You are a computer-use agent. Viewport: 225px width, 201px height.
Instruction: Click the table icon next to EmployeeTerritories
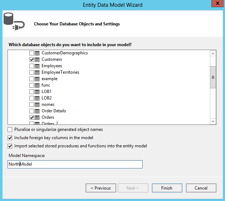tap(37, 72)
